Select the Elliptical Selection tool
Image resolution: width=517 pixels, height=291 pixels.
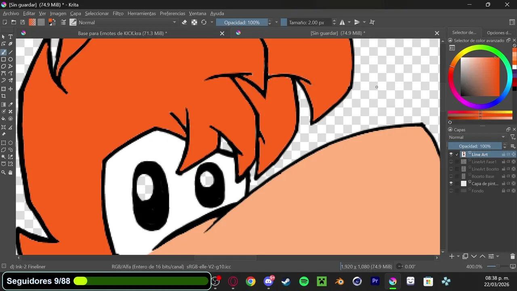click(x=11, y=143)
